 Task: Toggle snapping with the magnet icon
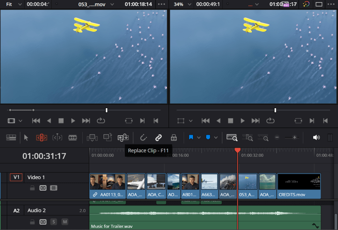[x=143, y=137]
